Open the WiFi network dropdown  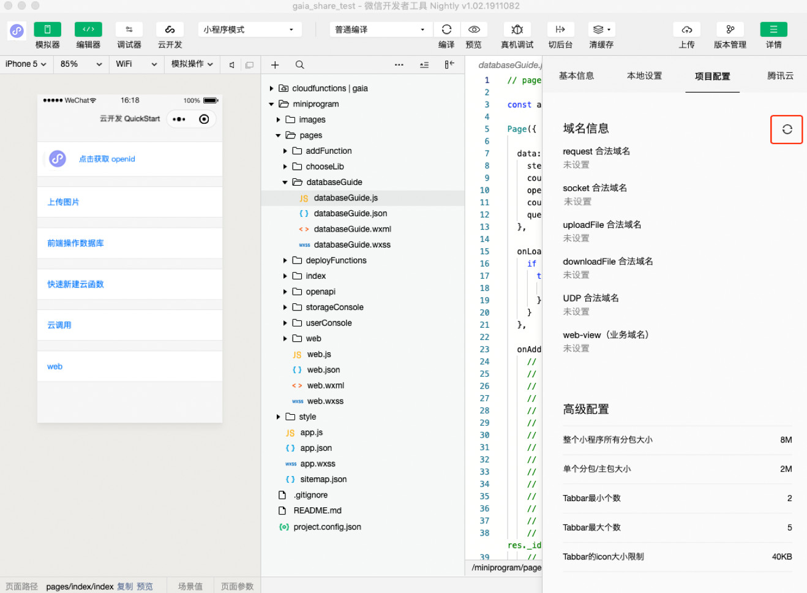pyautogui.click(x=137, y=64)
